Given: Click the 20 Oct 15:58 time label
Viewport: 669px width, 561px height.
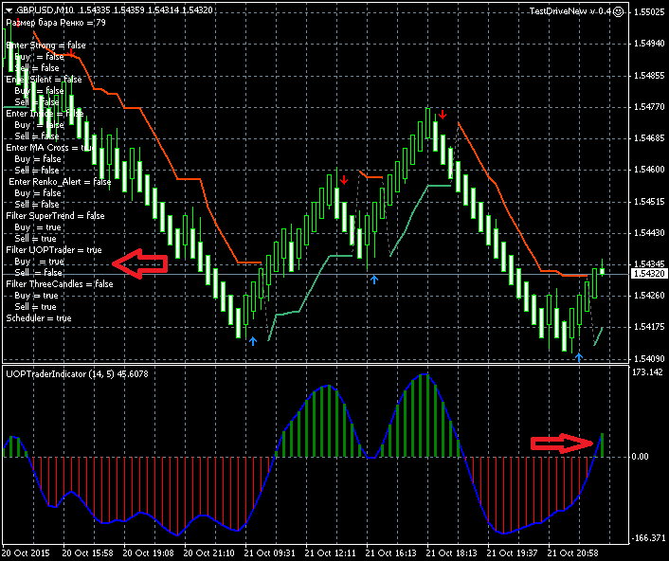Looking at the screenshot, I should coord(88,553).
